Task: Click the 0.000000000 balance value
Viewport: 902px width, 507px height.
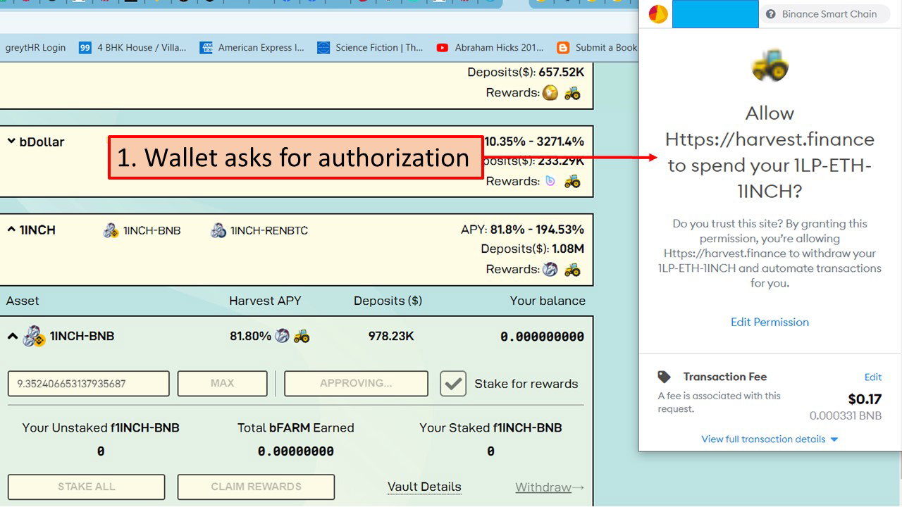Action: [542, 337]
